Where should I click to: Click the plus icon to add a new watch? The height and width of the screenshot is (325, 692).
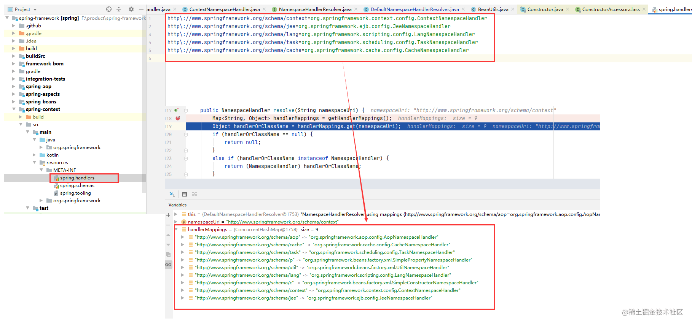168,215
